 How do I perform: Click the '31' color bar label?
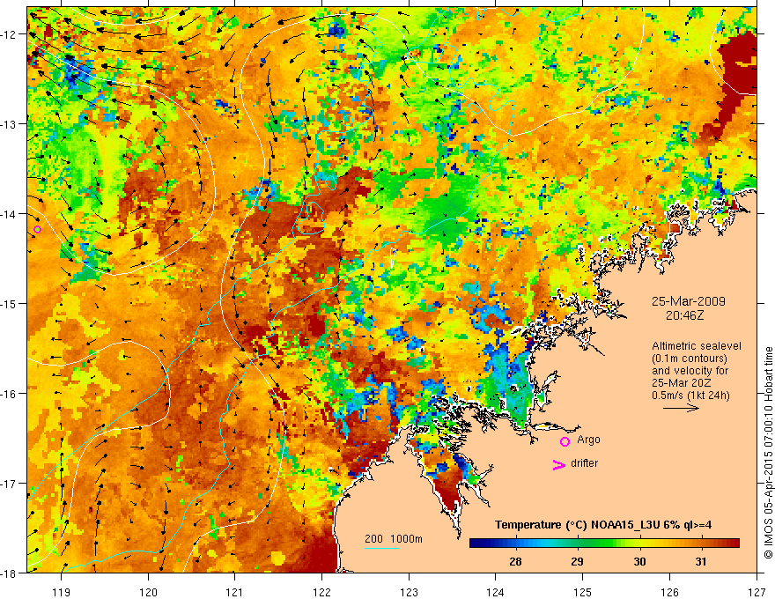pyautogui.click(x=701, y=561)
